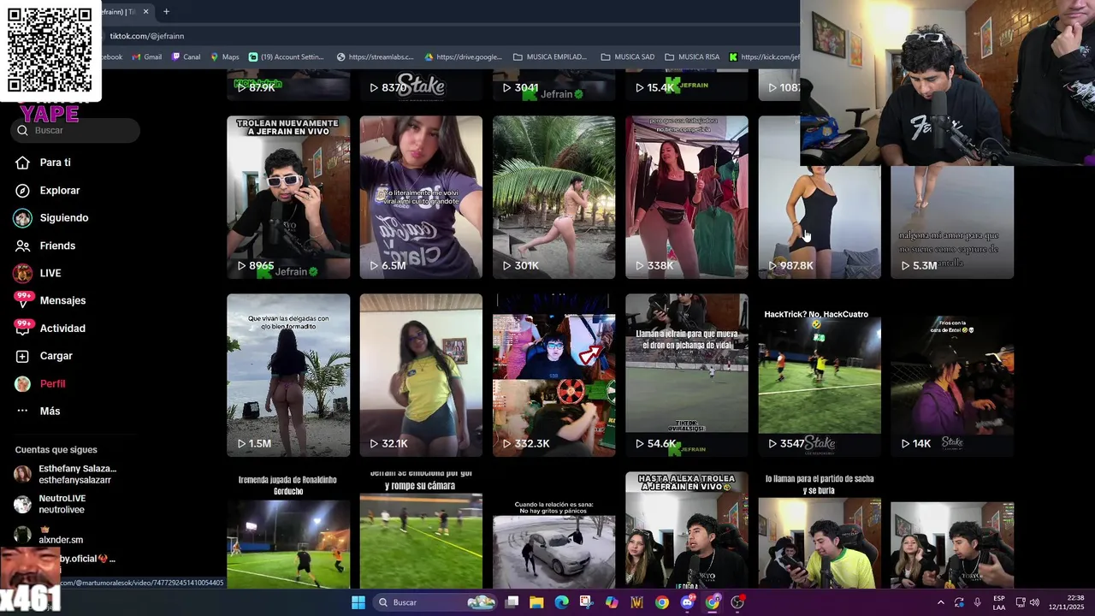The image size is (1095, 616).
Task: Open the kick.com bookmark
Action: point(764,57)
